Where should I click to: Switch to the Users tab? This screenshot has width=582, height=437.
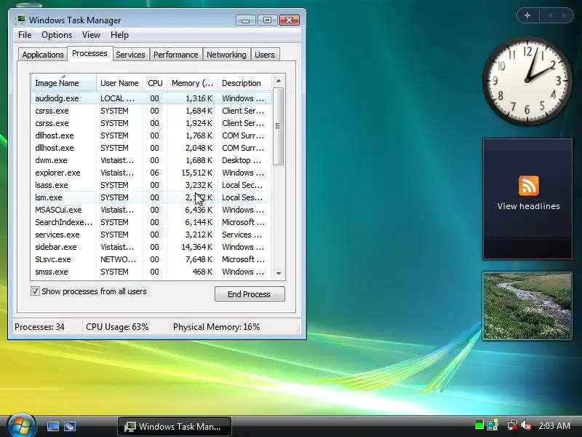[x=265, y=55]
